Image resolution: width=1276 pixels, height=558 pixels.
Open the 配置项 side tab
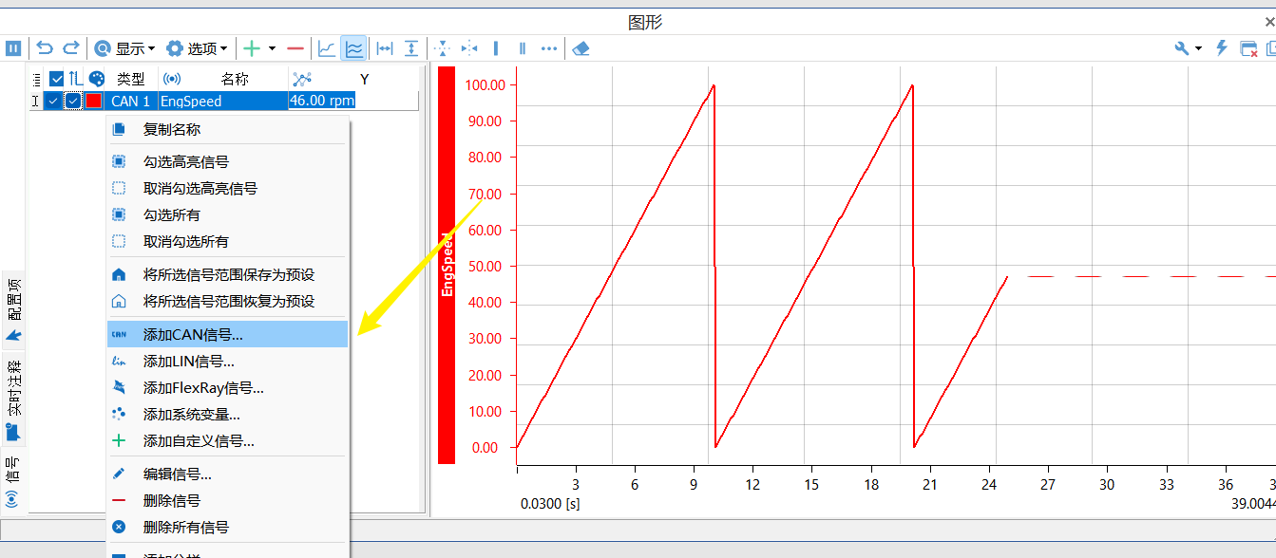pyautogui.click(x=13, y=310)
